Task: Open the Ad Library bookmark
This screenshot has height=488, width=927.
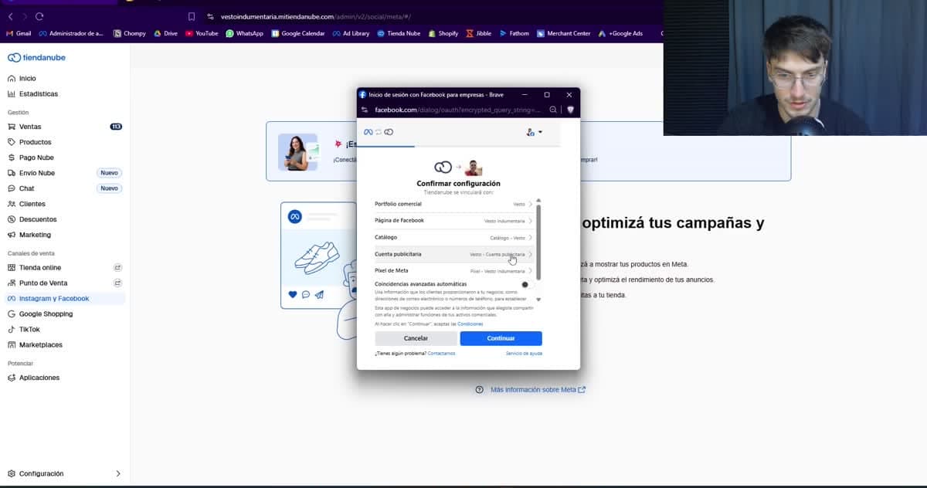Action: point(351,33)
